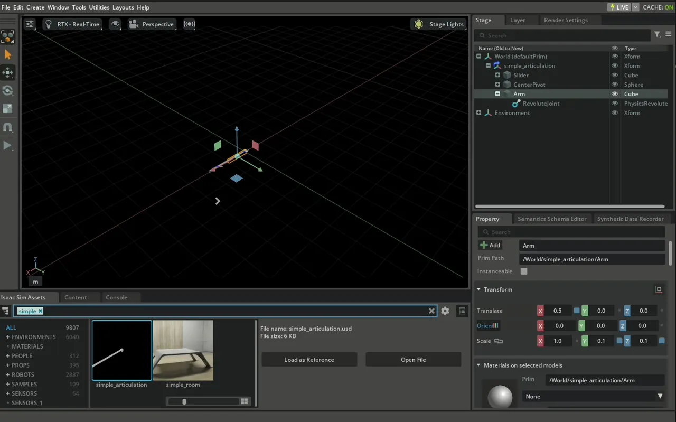Viewport: 676px width, 422px height.
Task: Choose the Scale tool
Action: (x=8, y=109)
